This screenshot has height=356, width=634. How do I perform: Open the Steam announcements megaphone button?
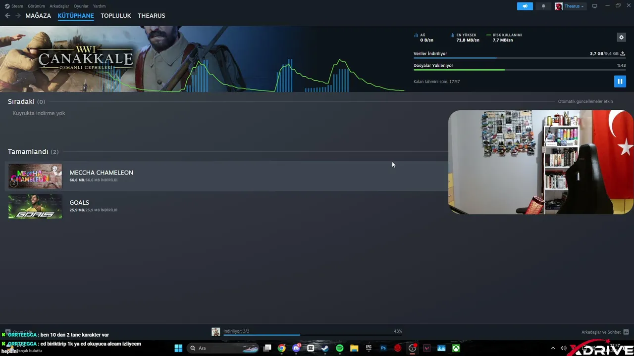525,6
